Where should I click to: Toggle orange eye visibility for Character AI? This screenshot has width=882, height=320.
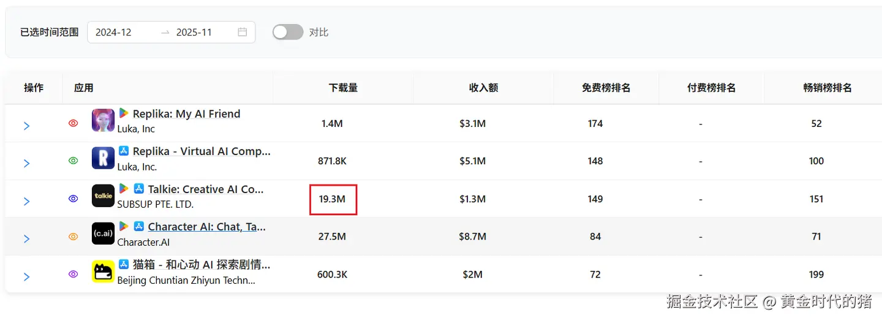[x=73, y=237]
